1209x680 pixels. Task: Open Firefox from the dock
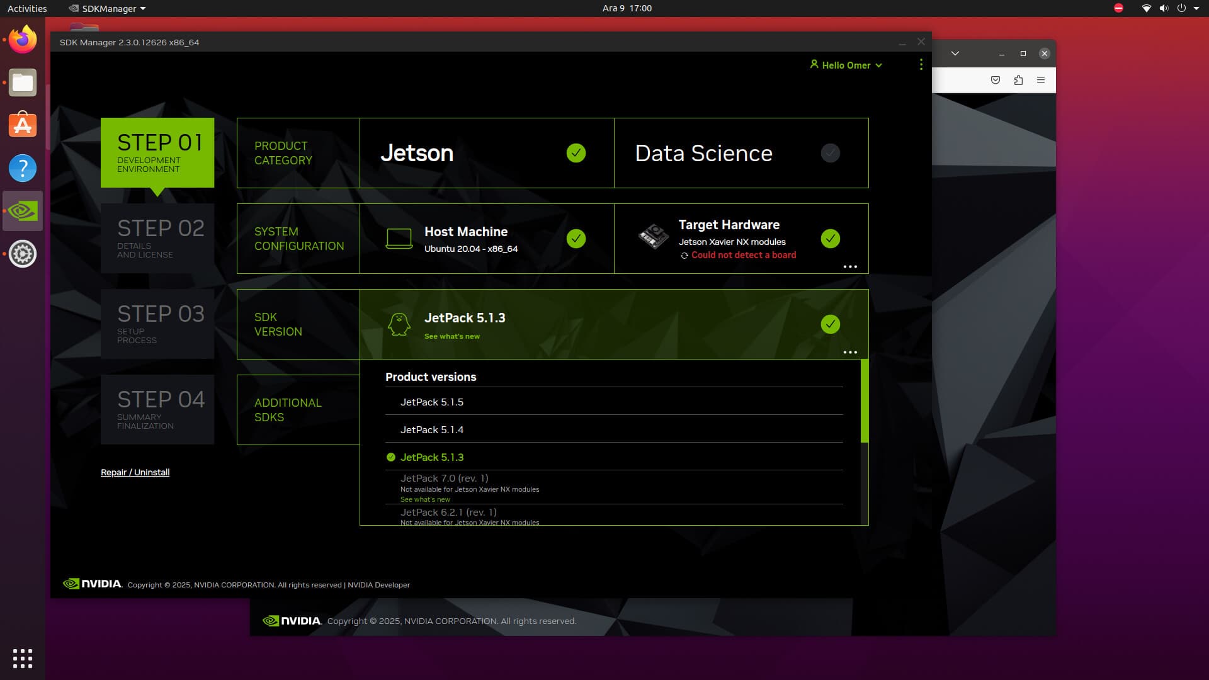[x=23, y=39]
